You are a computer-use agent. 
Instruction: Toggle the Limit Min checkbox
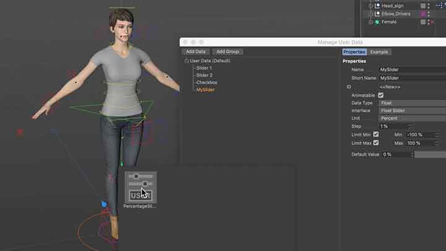point(376,134)
